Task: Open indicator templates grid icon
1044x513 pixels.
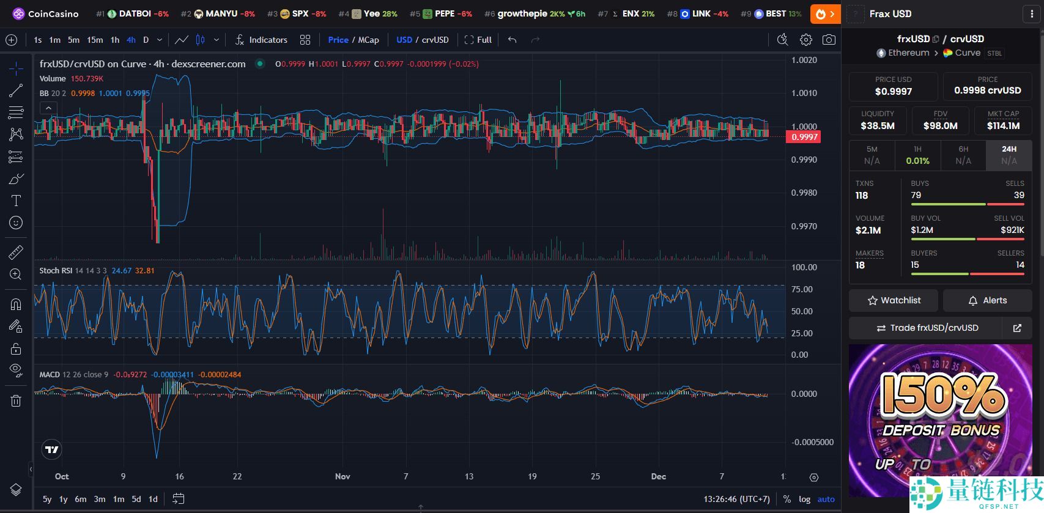Action: [x=305, y=40]
